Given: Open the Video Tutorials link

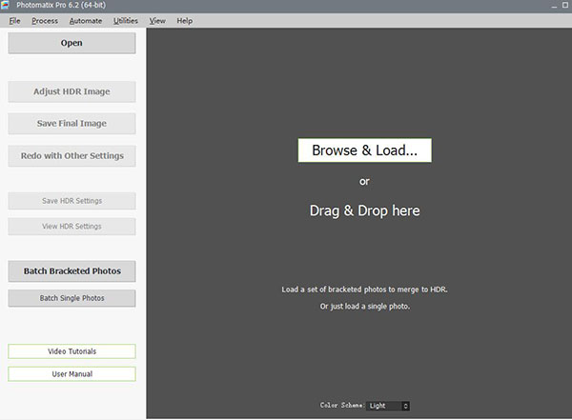Looking at the screenshot, I should (71, 351).
